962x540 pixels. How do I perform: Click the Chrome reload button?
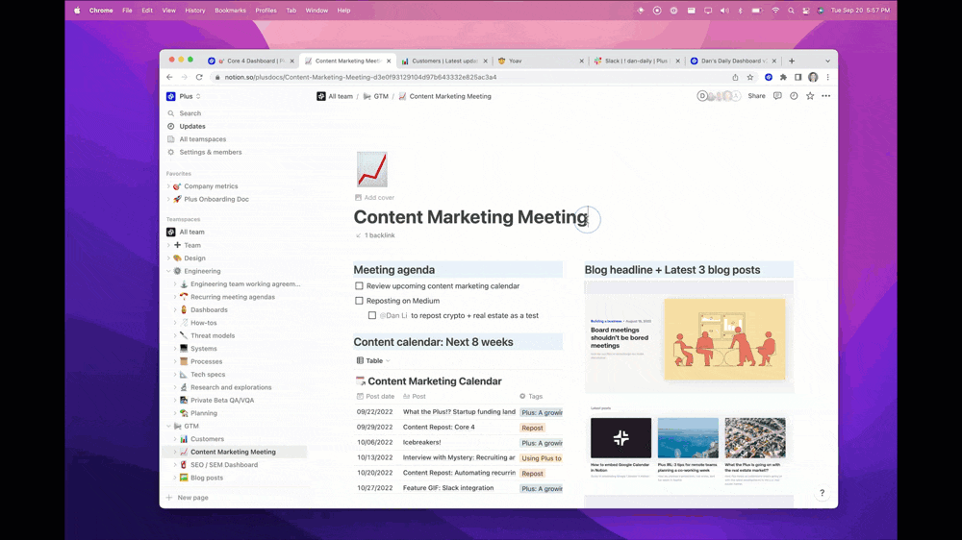click(x=199, y=77)
